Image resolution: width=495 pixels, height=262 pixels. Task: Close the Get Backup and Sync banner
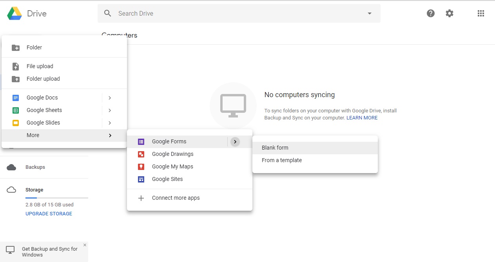(x=85, y=245)
